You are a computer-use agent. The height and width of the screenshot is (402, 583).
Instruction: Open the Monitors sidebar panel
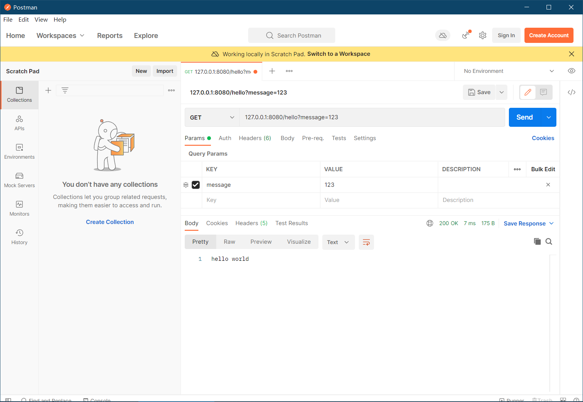(19, 209)
